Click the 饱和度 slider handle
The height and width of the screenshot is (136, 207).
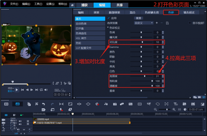[x=152, y=81]
